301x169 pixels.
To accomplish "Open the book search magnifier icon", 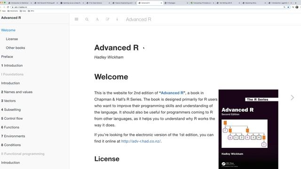I will pos(87,19).
